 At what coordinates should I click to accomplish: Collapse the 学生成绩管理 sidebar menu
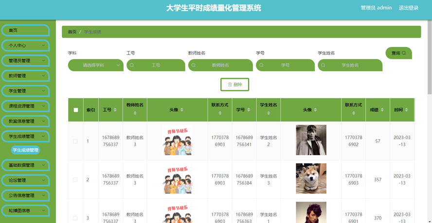(25, 136)
